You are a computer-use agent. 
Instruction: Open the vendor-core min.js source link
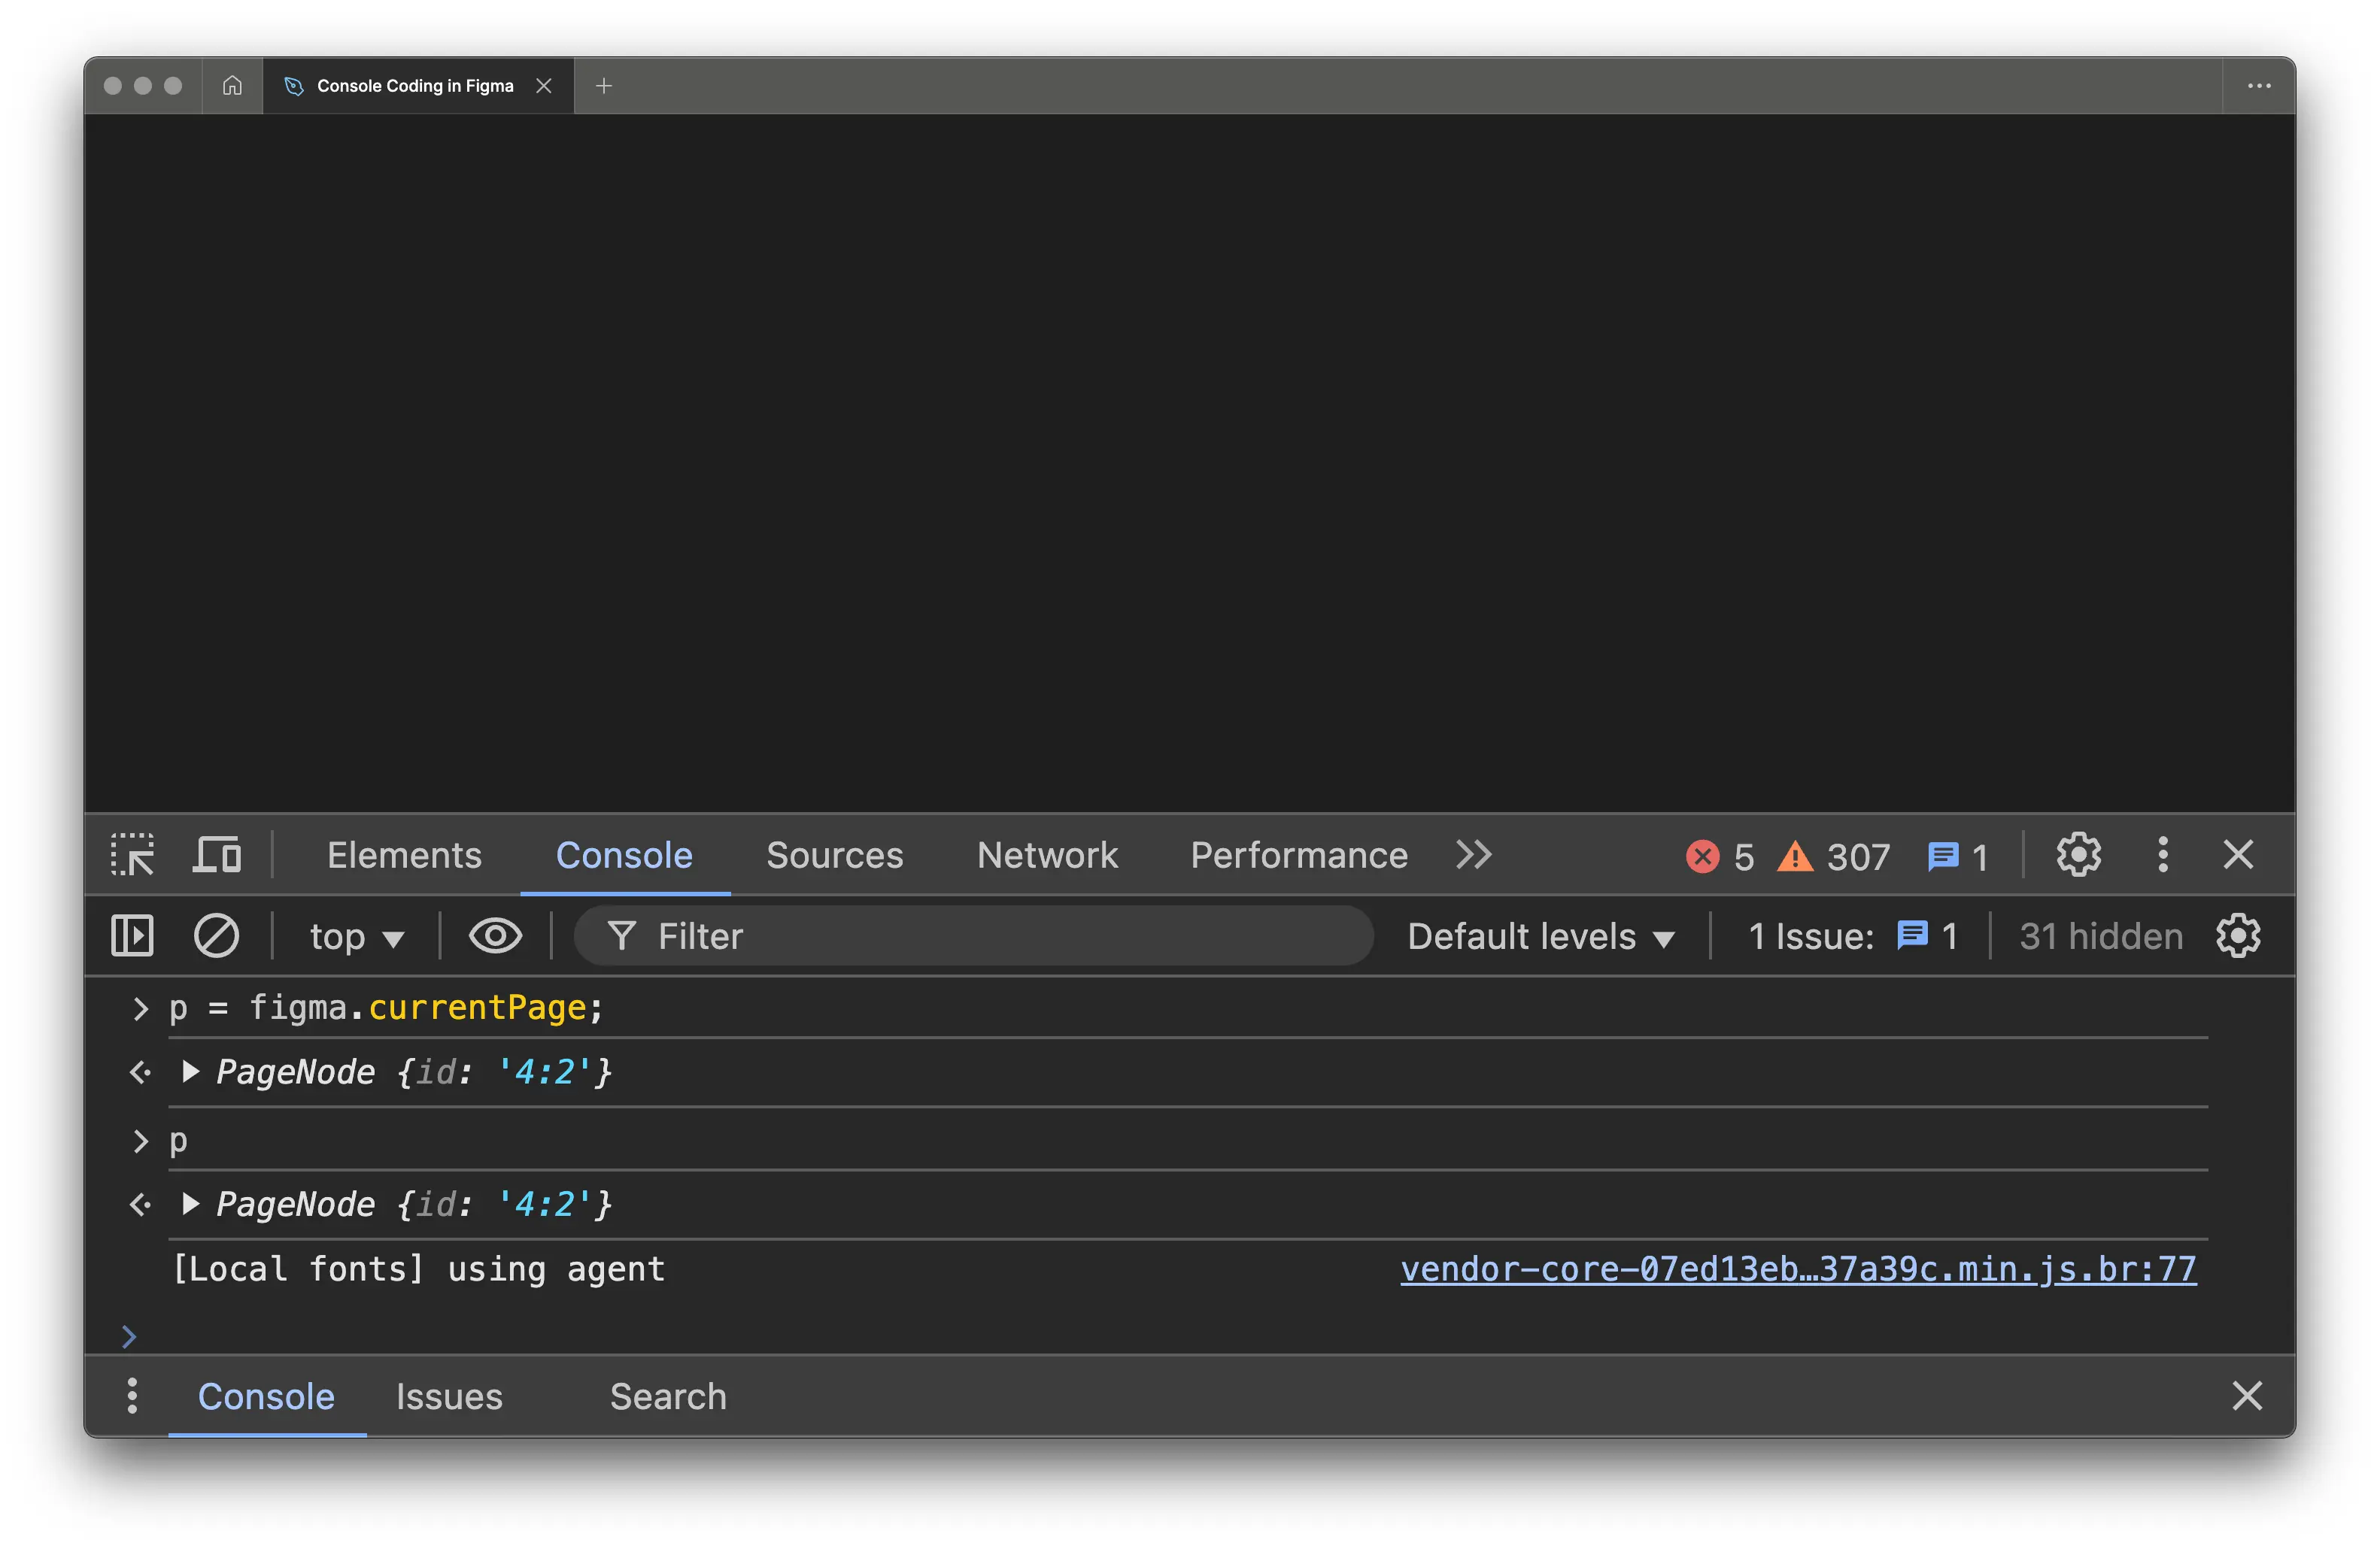pyautogui.click(x=1798, y=1269)
